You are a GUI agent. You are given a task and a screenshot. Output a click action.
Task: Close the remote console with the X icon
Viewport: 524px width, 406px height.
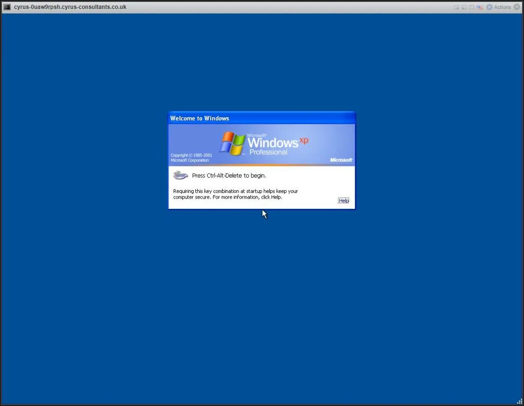coord(517,7)
